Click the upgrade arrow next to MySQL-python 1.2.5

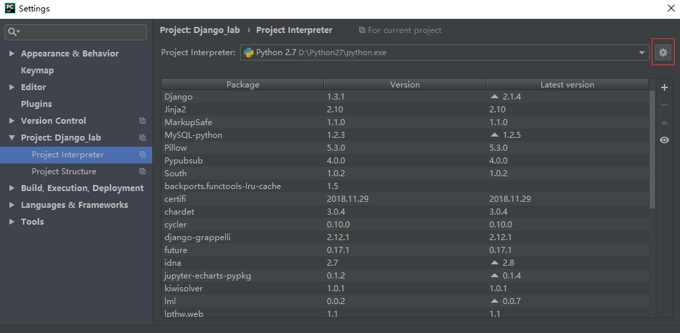(495, 135)
